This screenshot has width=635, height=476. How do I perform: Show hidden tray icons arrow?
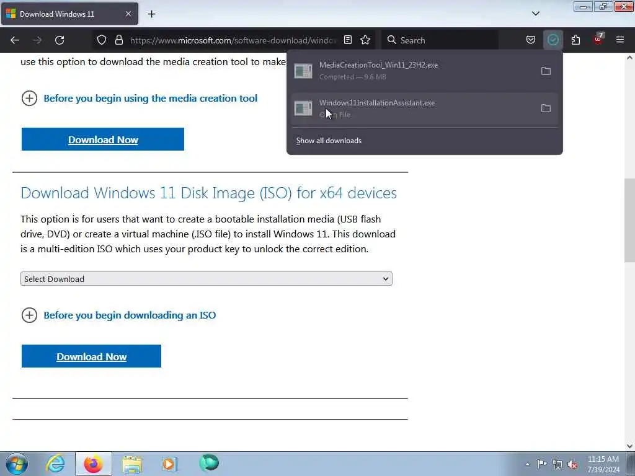coord(527,464)
